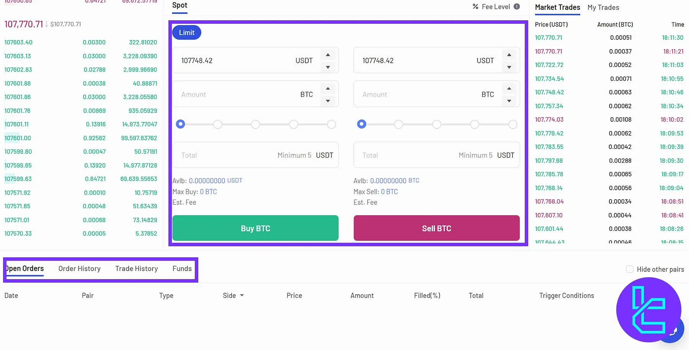
Task: Click the purple brand logo circle
Action: (649, 310)
